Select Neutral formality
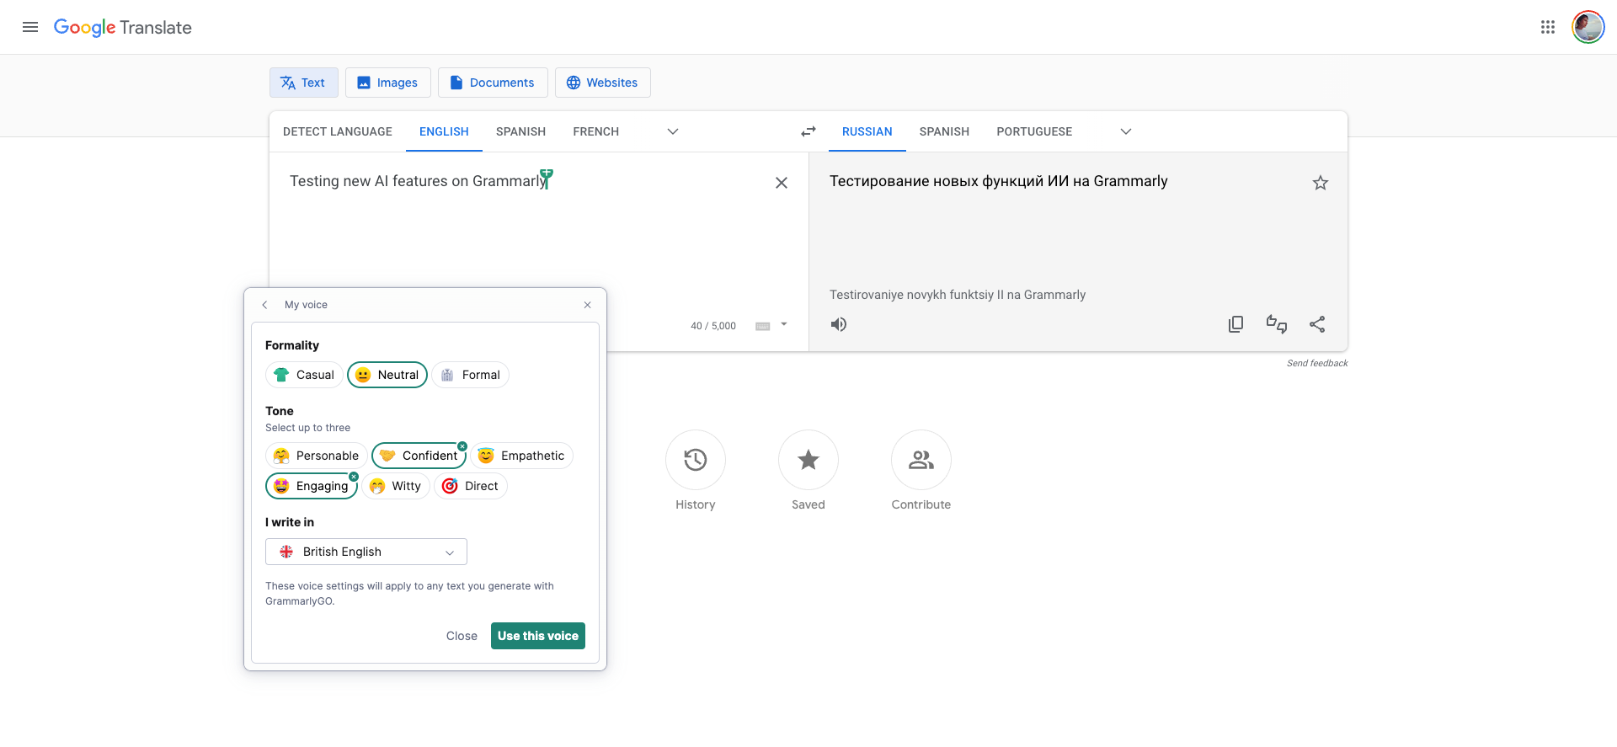Viewport: 1617px width, 747px height. pyautogui.click(x=387, y=375)
